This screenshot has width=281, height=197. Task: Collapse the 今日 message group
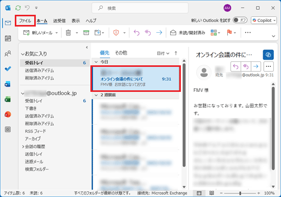96,62
